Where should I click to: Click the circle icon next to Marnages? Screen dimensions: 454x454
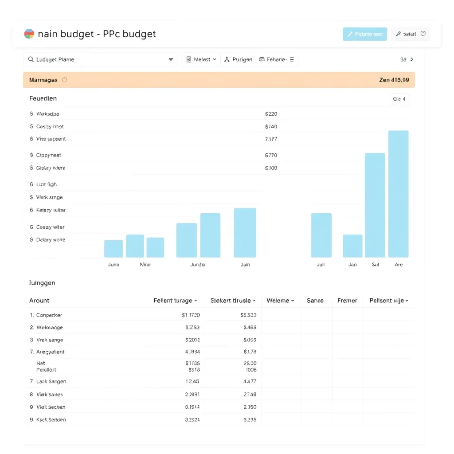coord(64,80)
